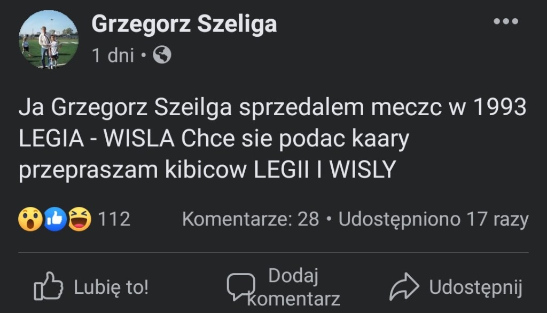547x313 pixels.
Task: Click the Haha laughing reaction emoji
Action: [79, 219]
